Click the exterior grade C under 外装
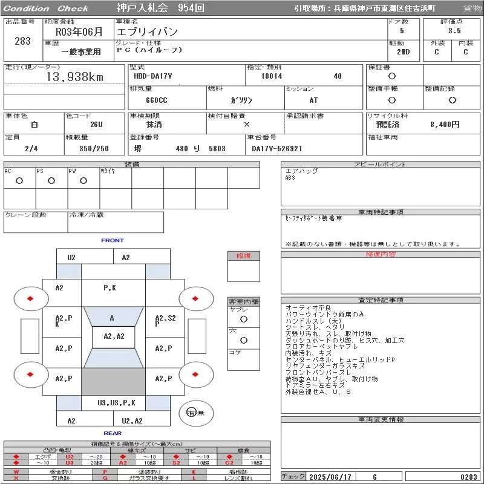This screenshot has height=484, width=484. [x=436, y=51]
